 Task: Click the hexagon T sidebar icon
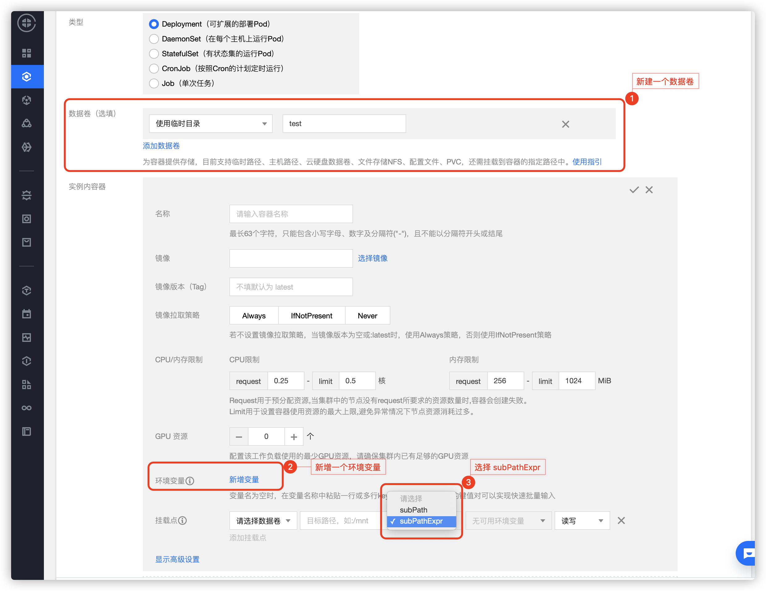pos(27,291)
